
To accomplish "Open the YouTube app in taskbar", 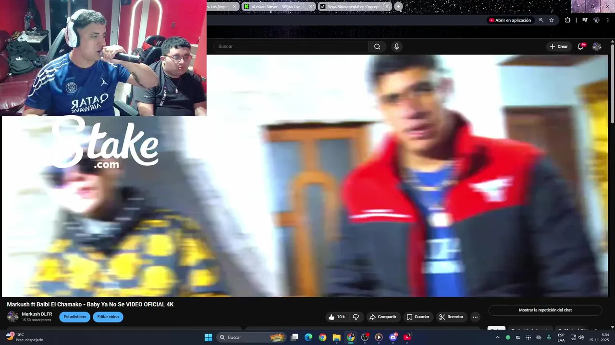I will coord(407,337).
